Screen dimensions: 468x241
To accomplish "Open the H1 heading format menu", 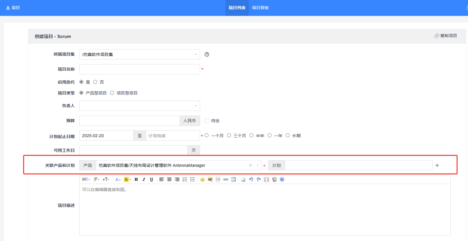I will [x=86, y=180].
